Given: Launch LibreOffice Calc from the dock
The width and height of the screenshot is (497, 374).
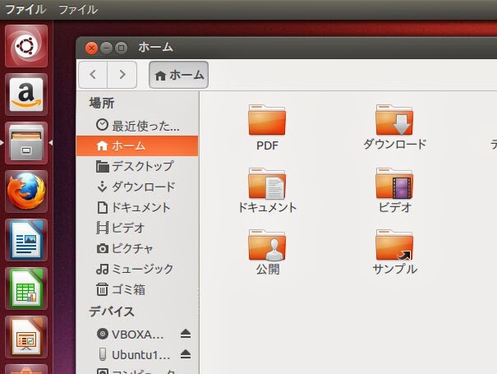Looking at the screenshot, I should [x=26, y=289].
